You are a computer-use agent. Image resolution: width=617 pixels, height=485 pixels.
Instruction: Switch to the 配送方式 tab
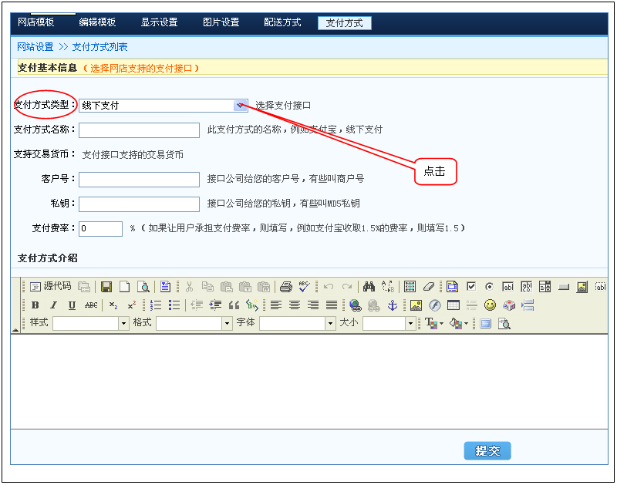pos(282,22)
